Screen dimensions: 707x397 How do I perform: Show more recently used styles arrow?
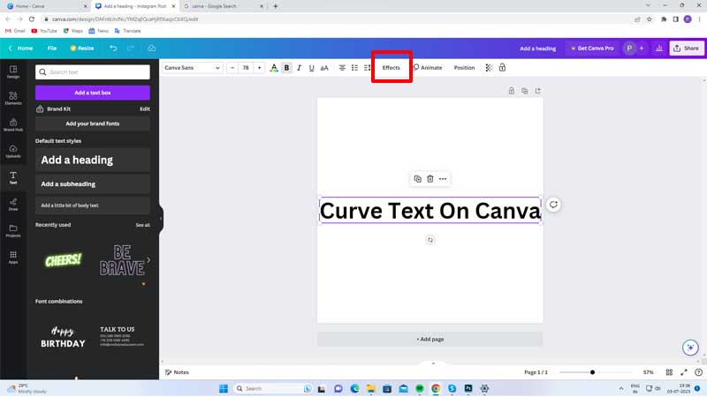pos(148,260)
